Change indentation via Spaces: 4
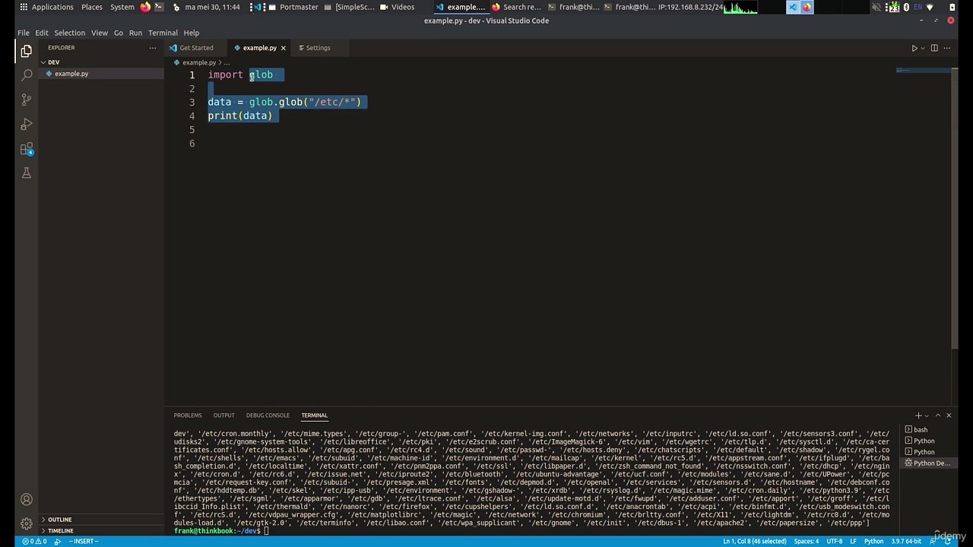Viewport: 973px width, 547px height. [807, 541]
